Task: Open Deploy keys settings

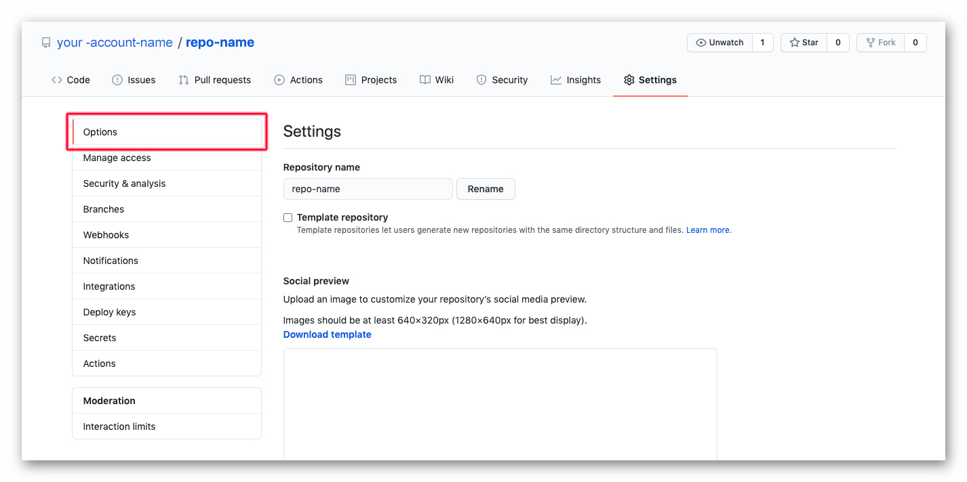Action: click(167, 312)
